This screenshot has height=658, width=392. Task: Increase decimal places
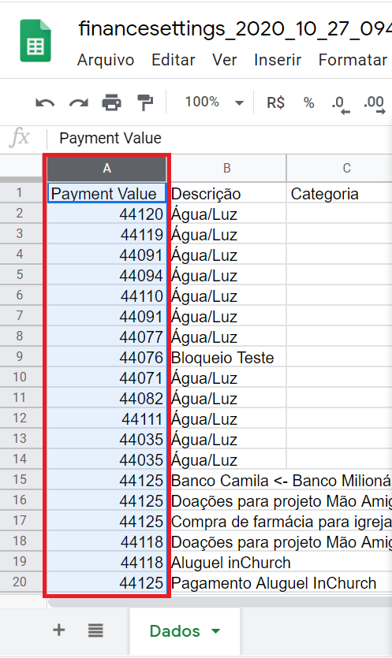375,104
